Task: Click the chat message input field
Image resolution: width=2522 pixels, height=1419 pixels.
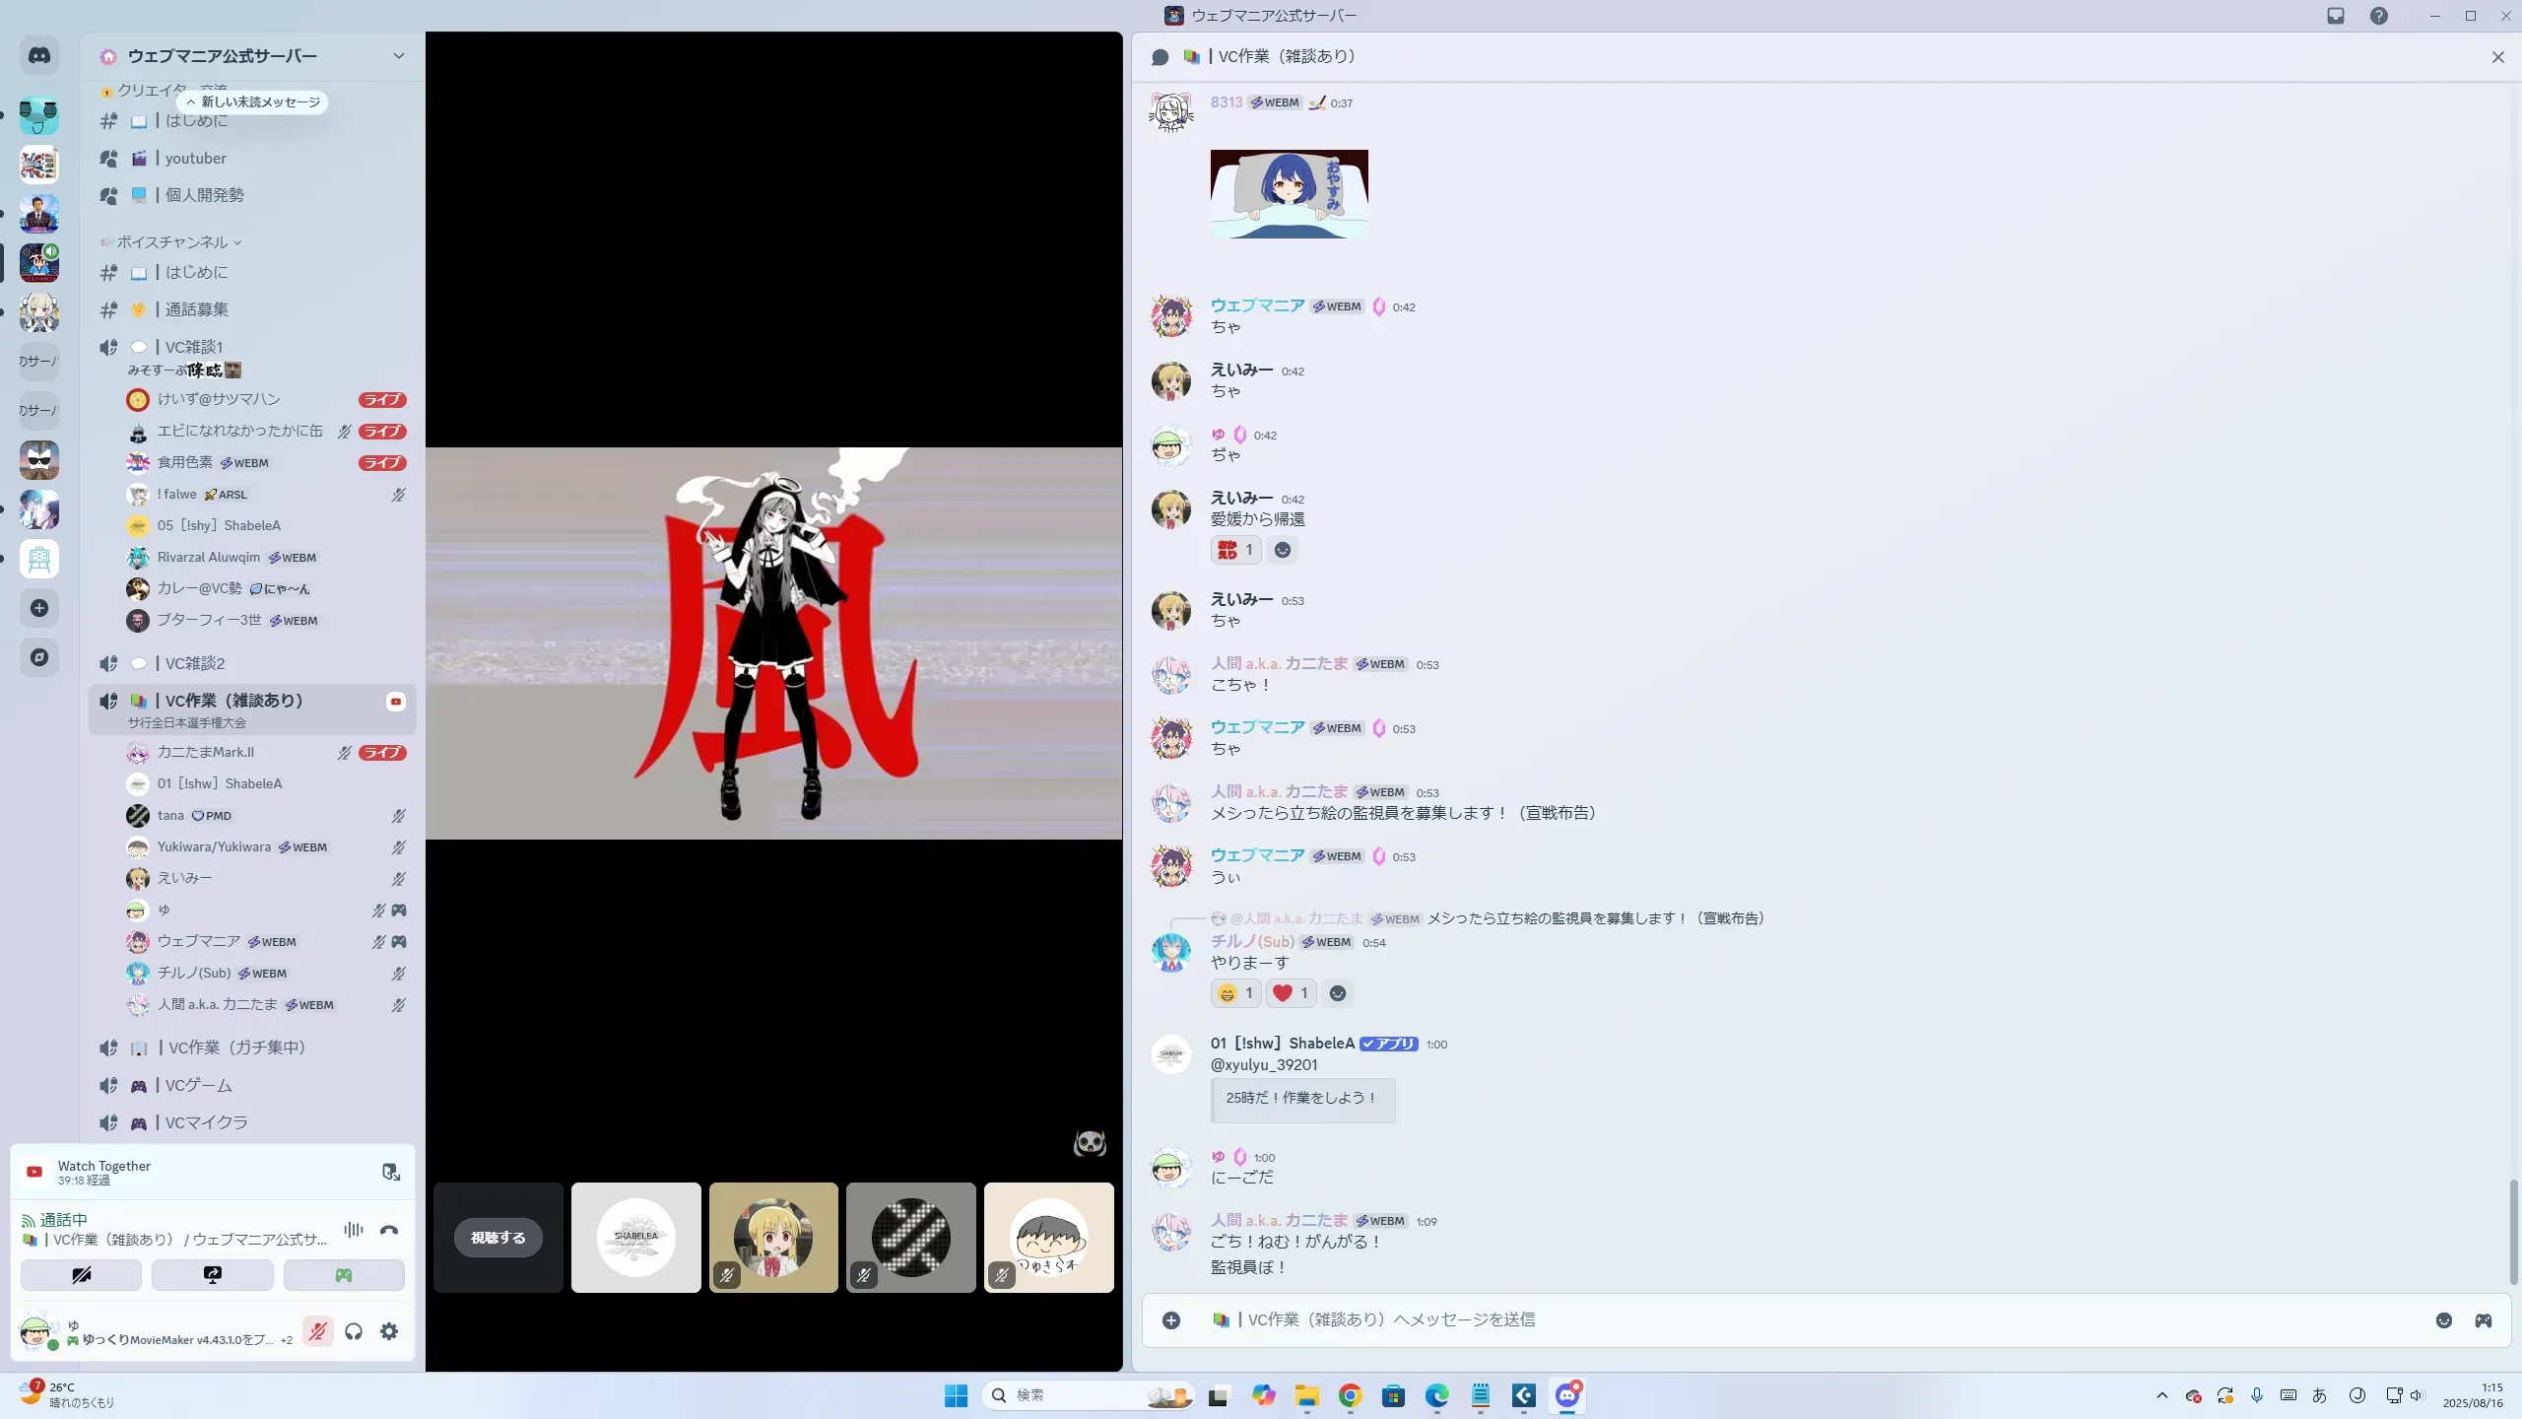Action: click(x=1773, y=1320)
